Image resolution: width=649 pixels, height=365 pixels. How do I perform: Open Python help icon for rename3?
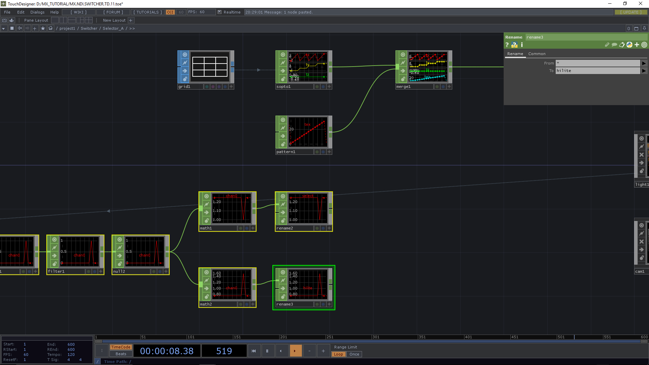pos(514,45)
